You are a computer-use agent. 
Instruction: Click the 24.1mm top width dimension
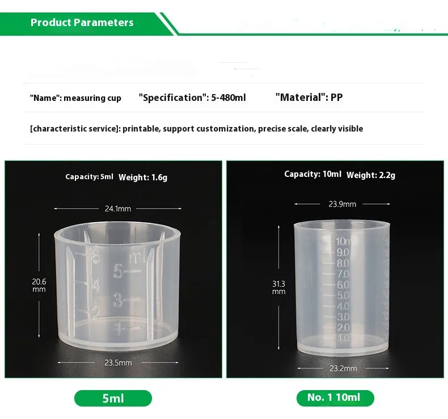click(118, 209)
